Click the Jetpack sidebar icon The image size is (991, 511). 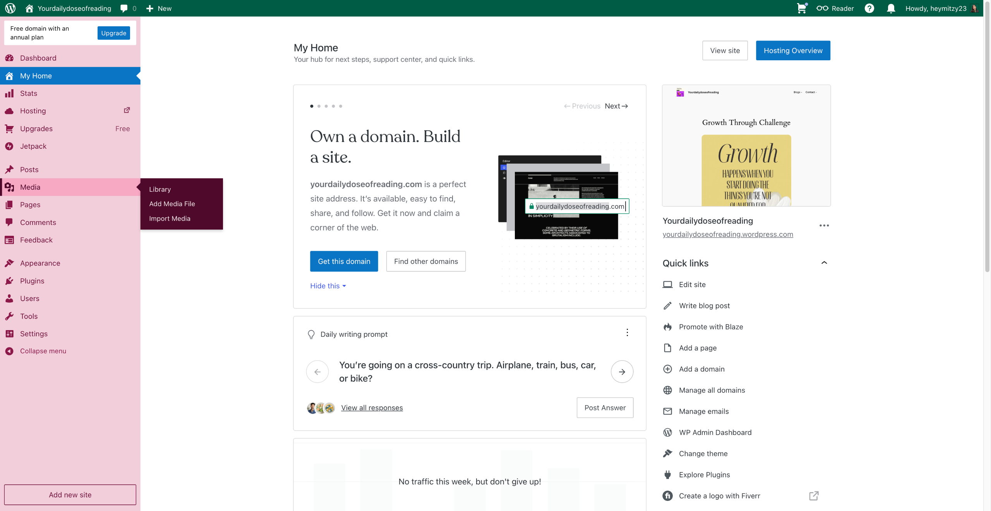point(9,146)
